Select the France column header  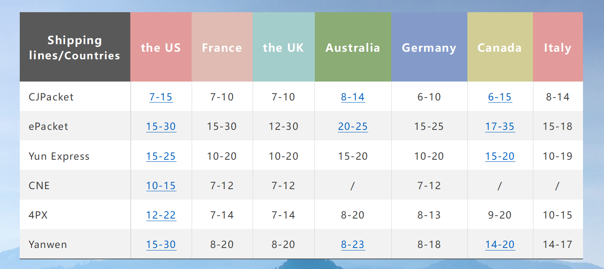click(222, 47)
